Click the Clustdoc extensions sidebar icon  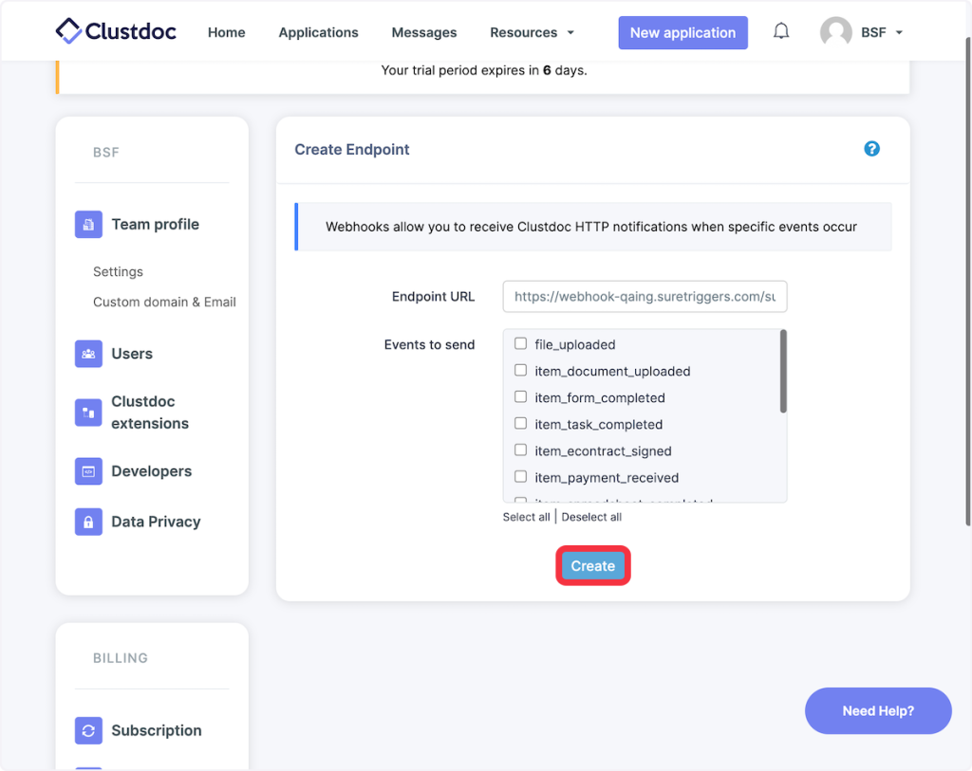point(88,413)
